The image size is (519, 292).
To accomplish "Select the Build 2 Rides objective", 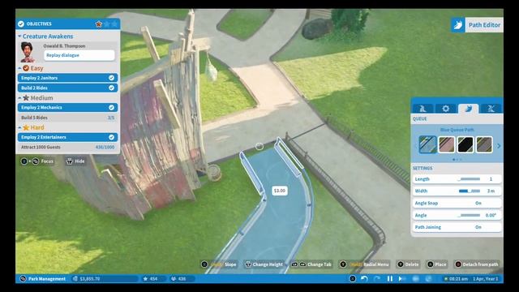I will [x=67, y=88].
